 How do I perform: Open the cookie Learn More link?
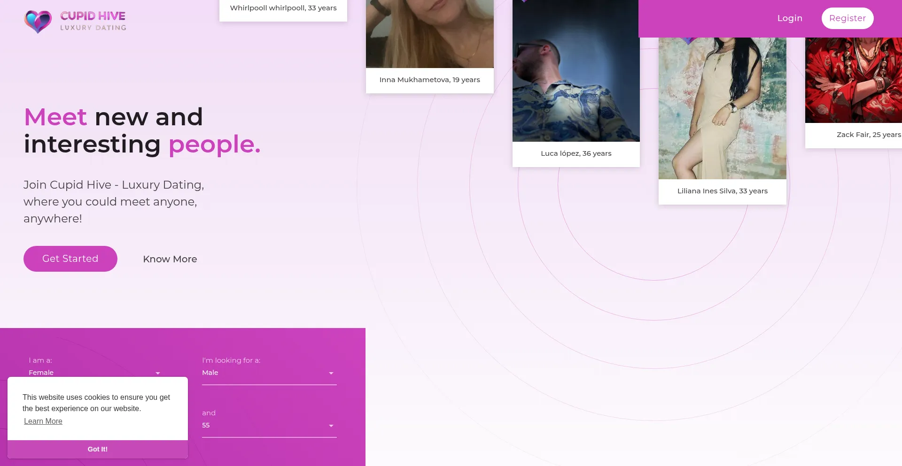click(43, 421)
